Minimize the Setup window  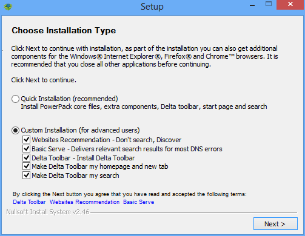(252, 5)
